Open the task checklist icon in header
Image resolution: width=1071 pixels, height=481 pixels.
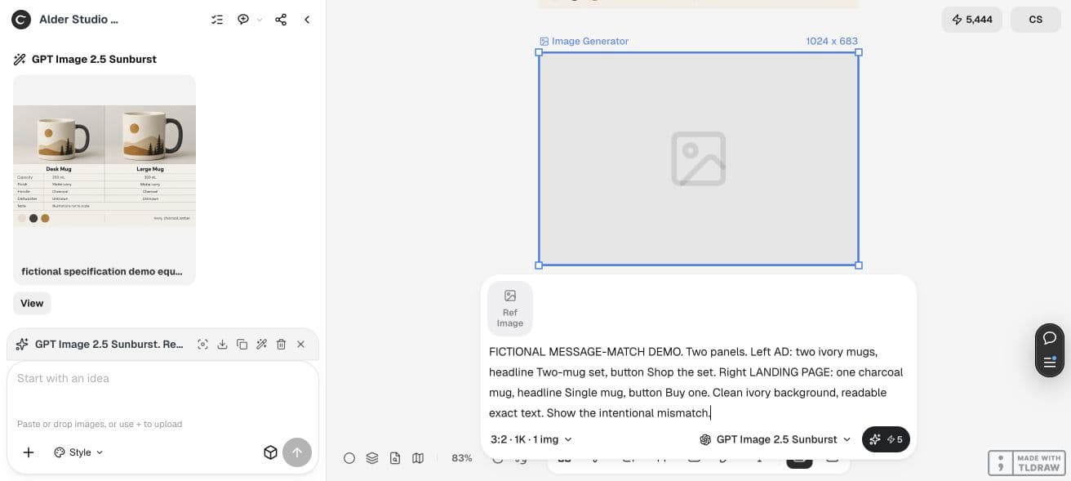tap(217, 20)
